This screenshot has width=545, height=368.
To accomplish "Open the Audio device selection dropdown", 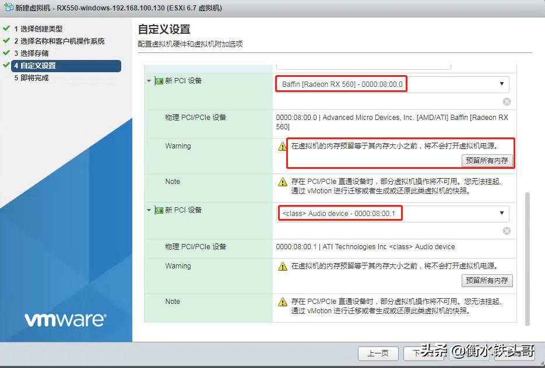I will point(502,214).
